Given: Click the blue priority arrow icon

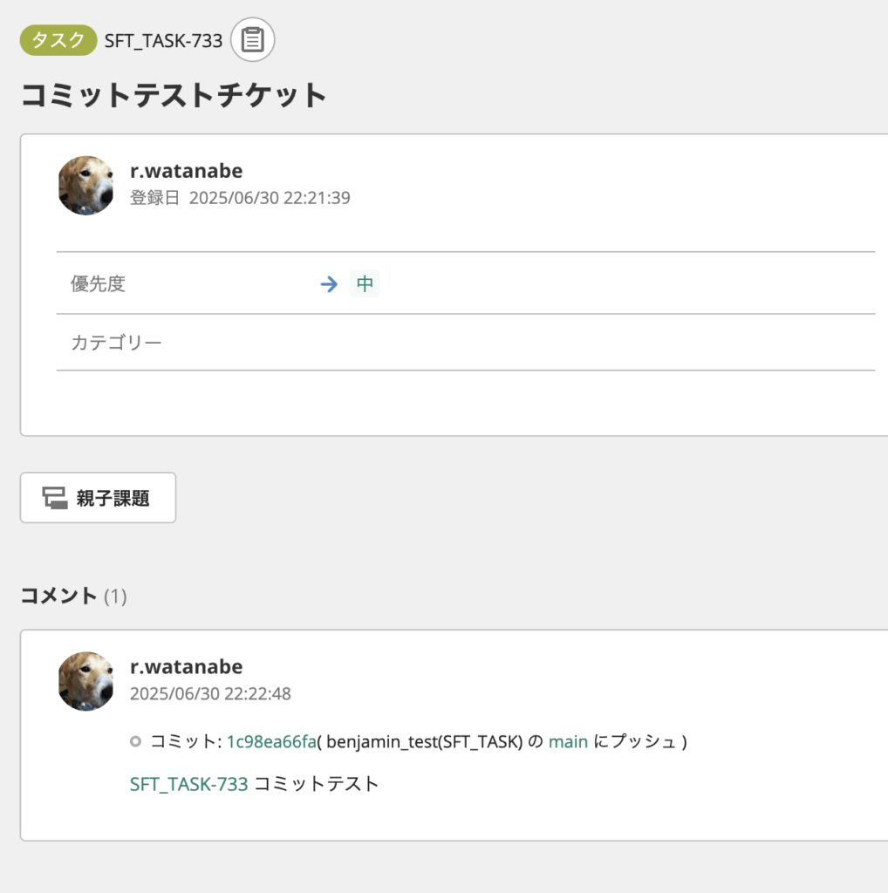Looking at the screenshot, I should click(329, 284).
